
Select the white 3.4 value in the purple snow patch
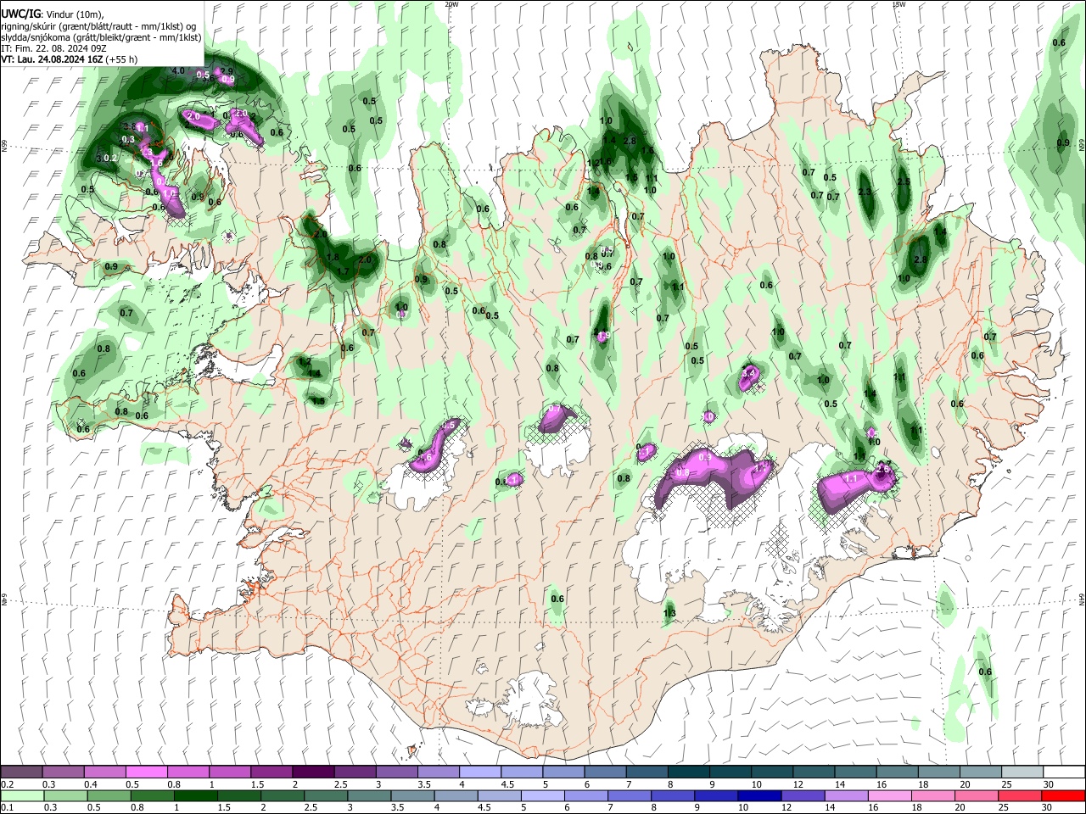pyautogui.click(x=748, y=372)
